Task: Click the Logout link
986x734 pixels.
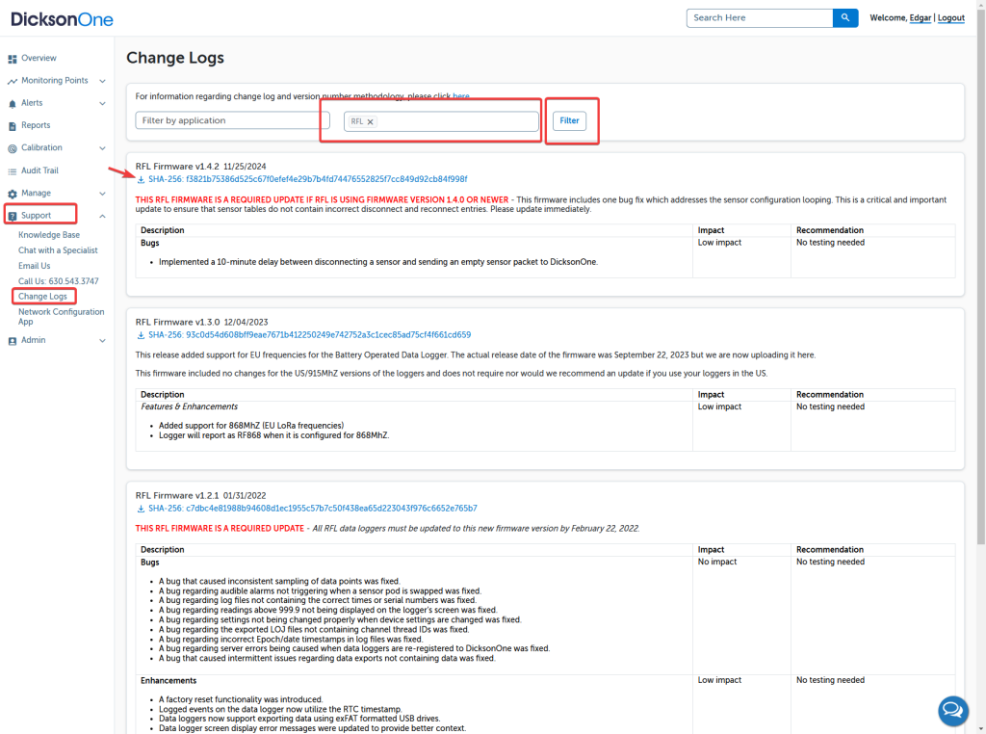Action: pos(950,18)
